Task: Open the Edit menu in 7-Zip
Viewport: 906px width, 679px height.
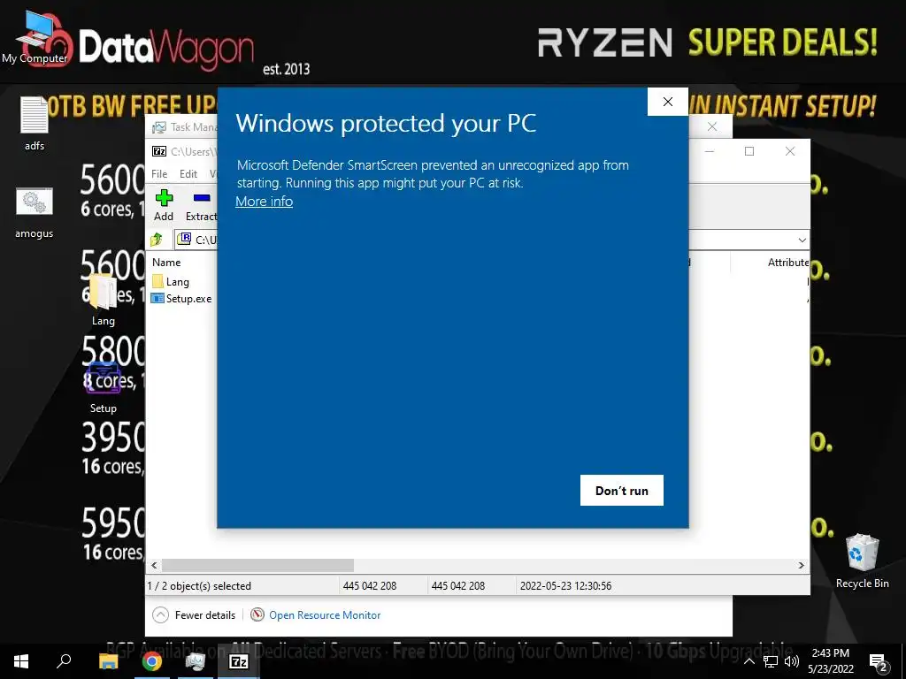Action: pos(188,174)
